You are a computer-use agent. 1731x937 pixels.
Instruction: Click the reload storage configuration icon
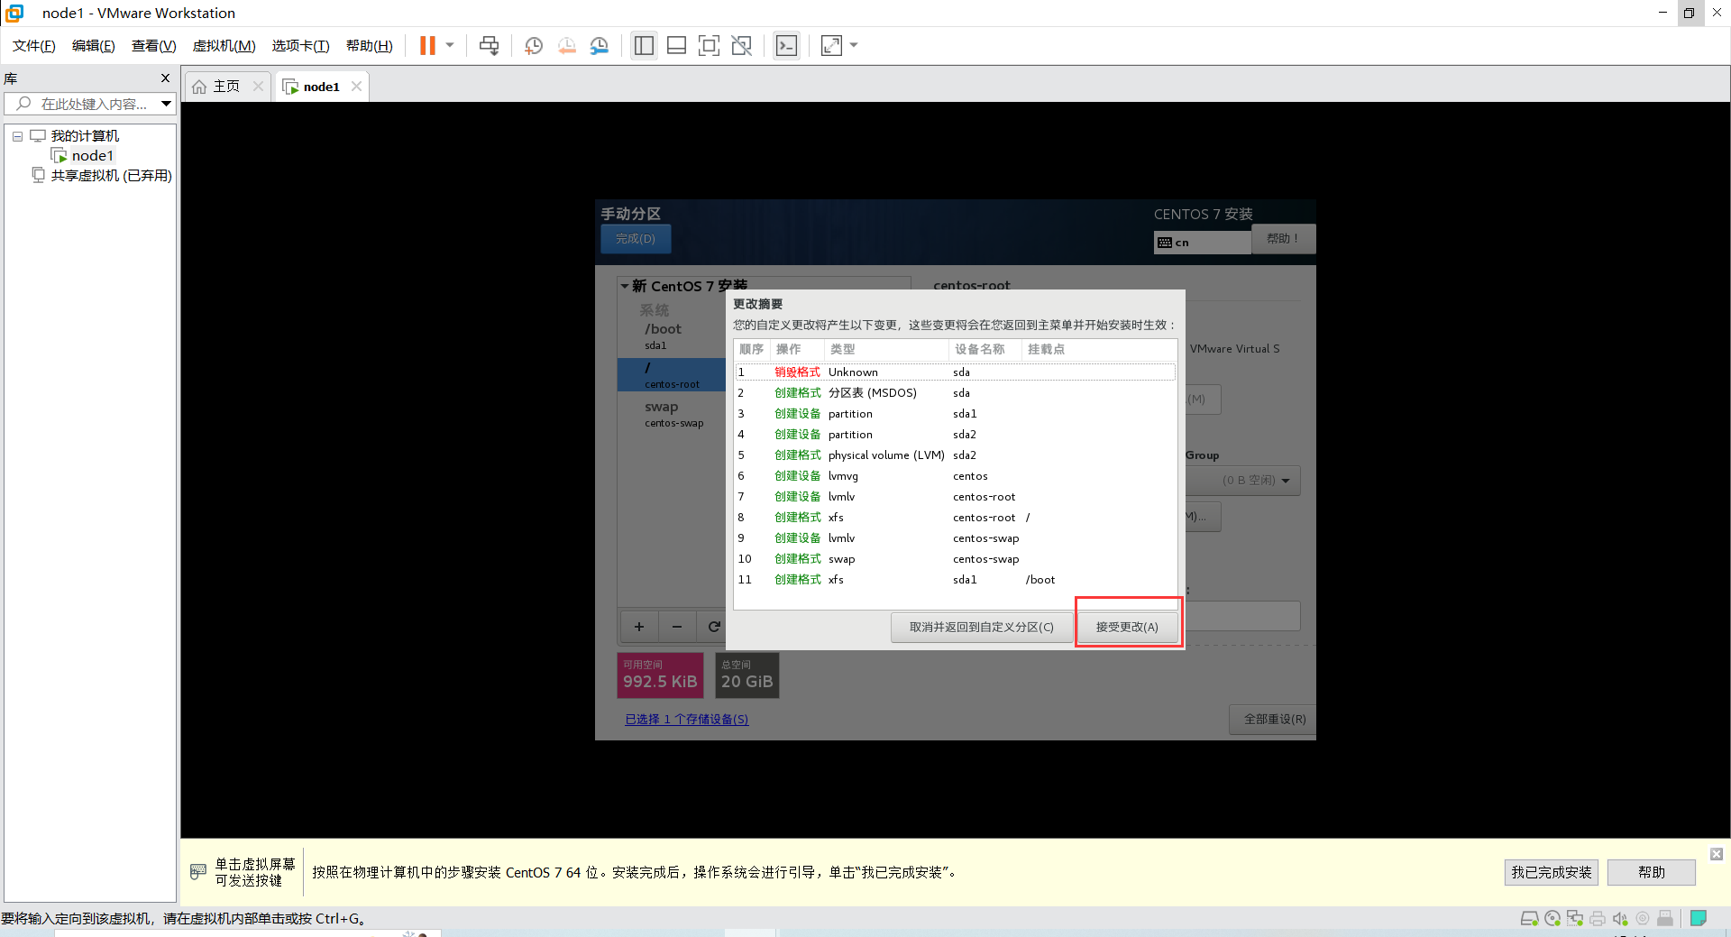pos(713,627)
